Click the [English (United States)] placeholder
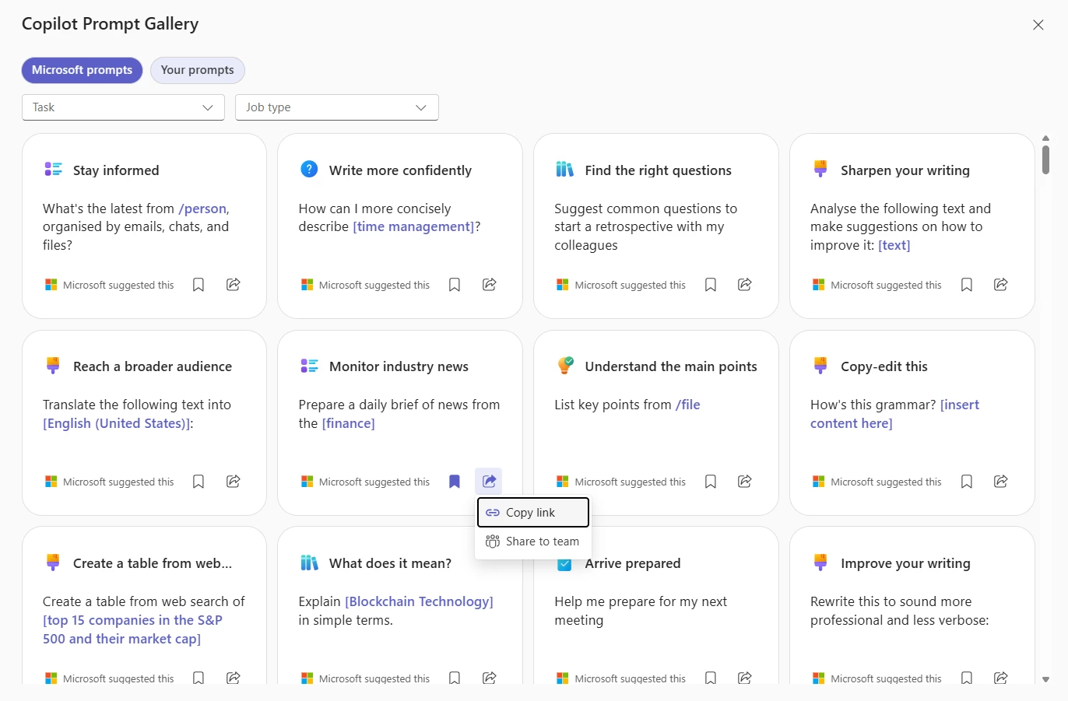 (x=117, y=423)
